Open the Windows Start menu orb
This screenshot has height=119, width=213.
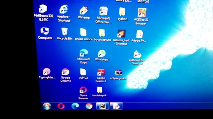[47, 106]
